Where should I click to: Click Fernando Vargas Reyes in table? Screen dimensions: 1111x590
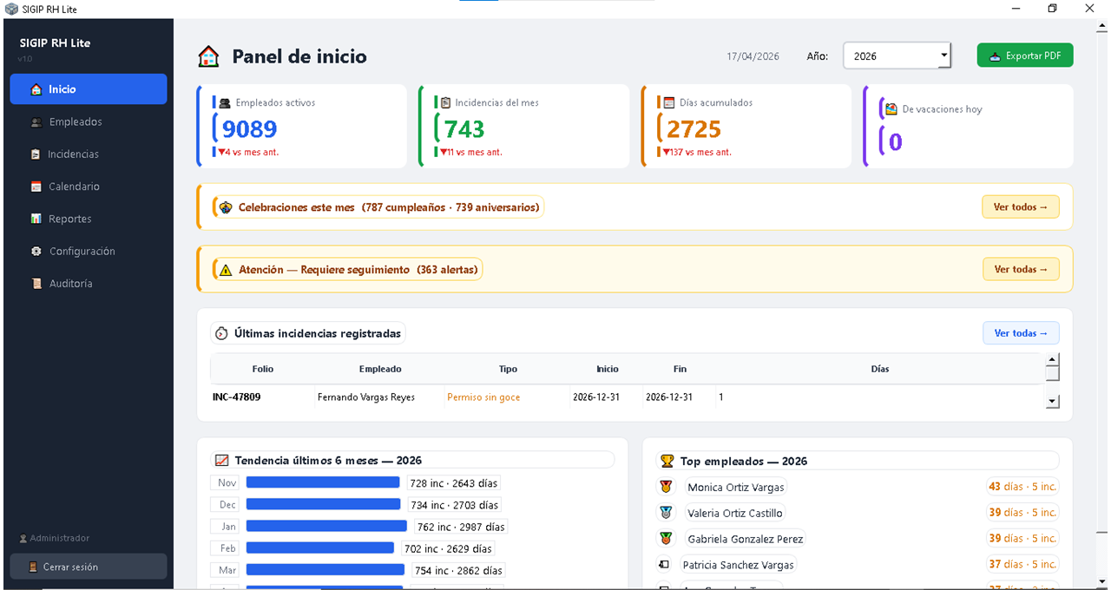pyautogui.click(x=366, y=397)
